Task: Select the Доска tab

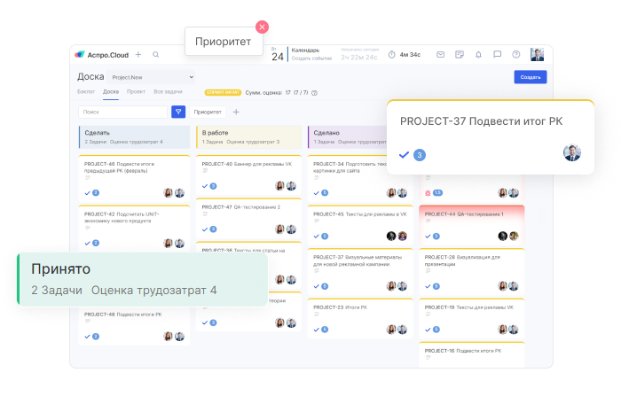Action: click(111, 91)
